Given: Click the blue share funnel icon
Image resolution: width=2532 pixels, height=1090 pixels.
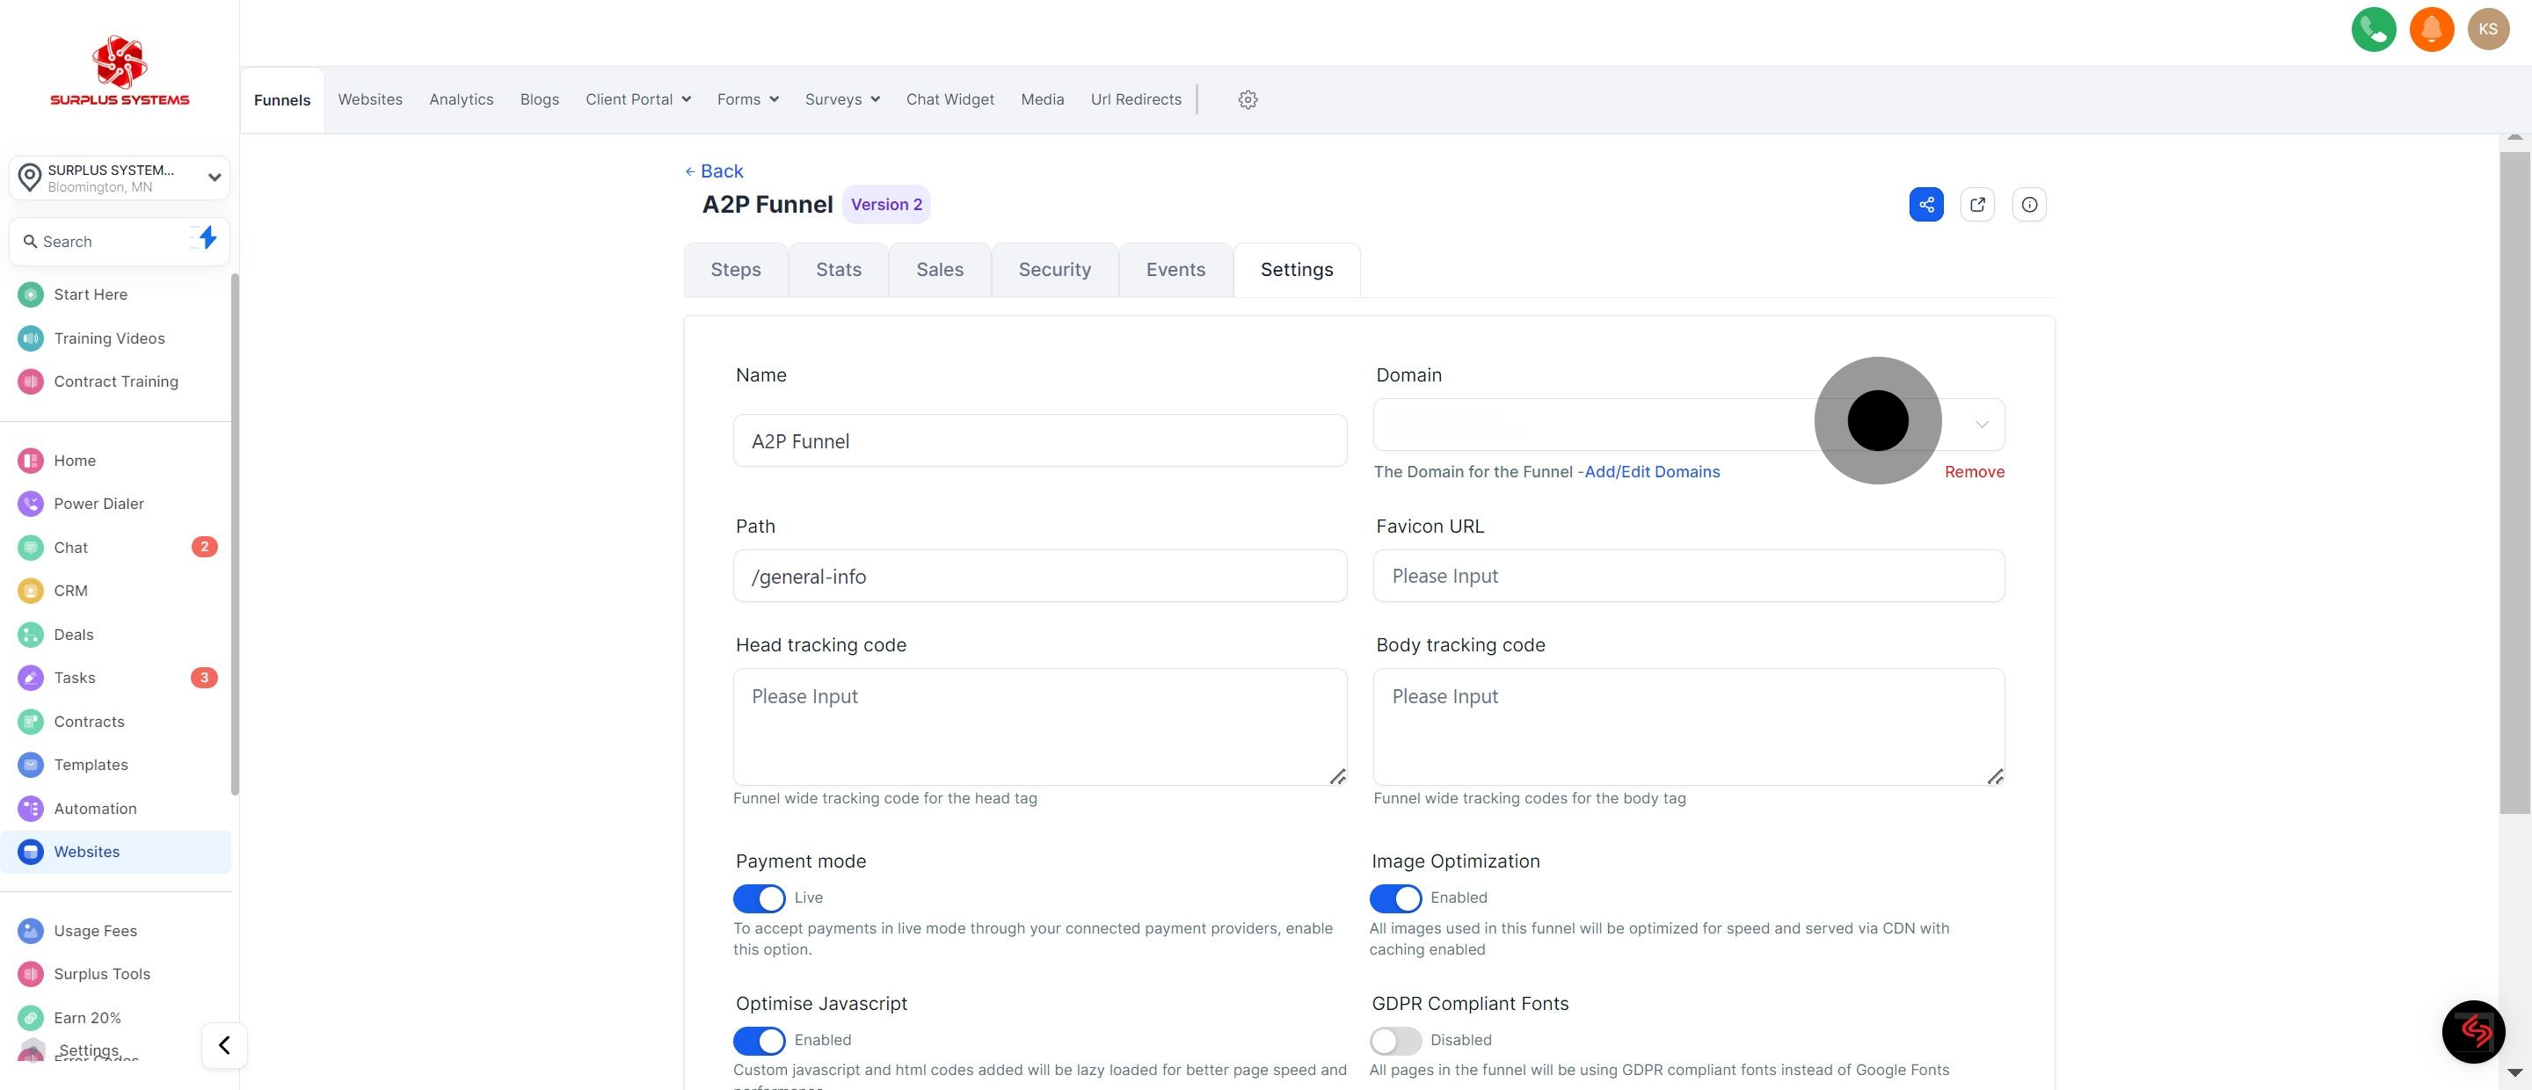Looking at the screenshot, I should point(1925,205).
